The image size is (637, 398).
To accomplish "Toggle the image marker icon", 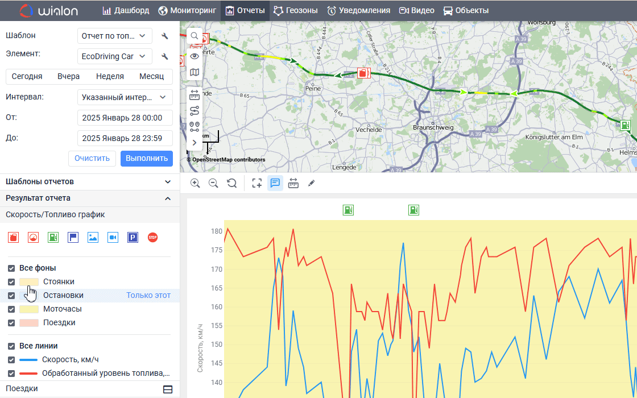I will click(x=93, y=238).
